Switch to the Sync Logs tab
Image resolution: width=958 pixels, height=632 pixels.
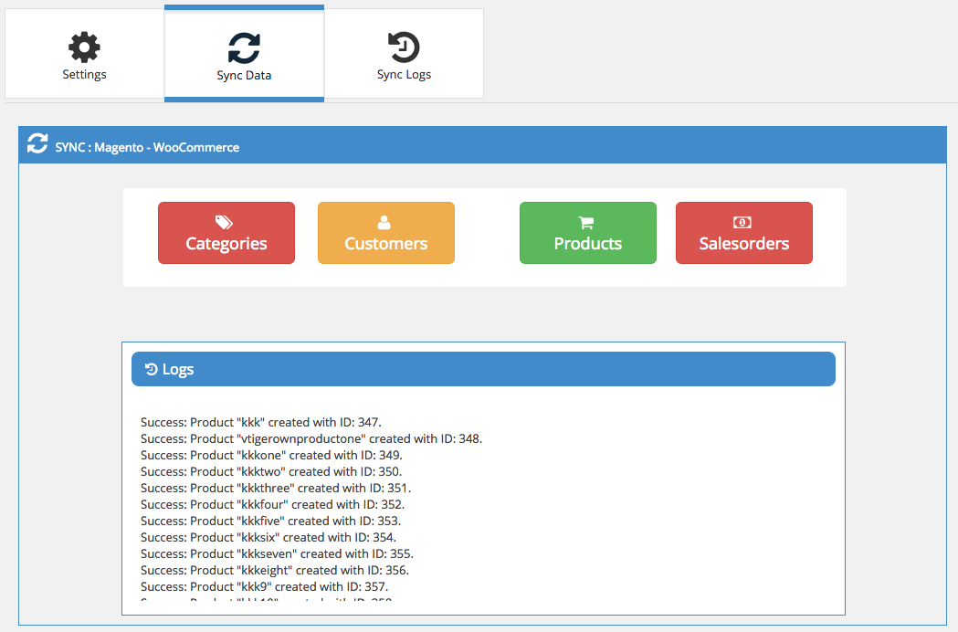click(404, 53)
